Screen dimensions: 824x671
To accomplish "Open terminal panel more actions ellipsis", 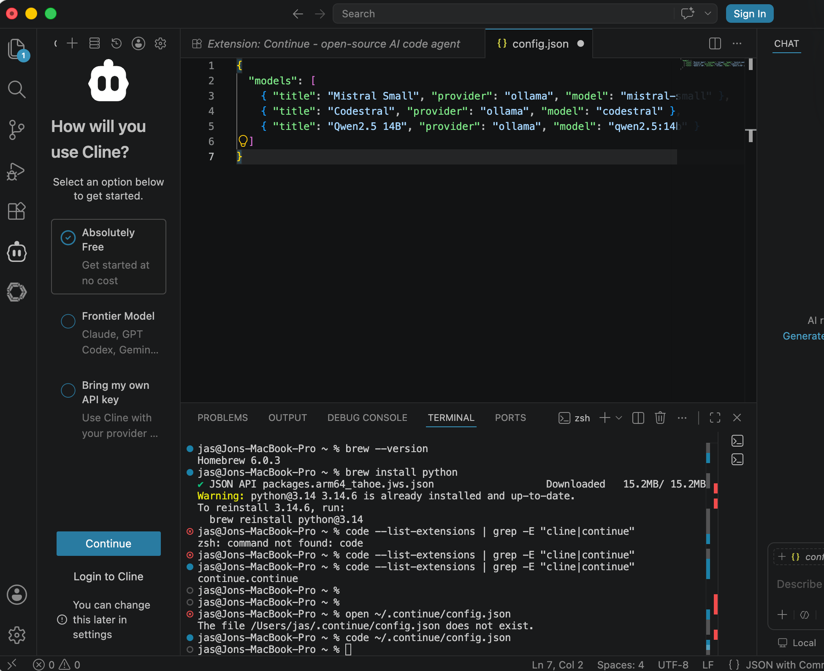I will point(682,418).
